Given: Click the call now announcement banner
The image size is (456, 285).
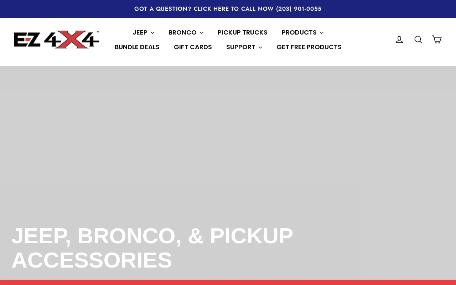Looking at the screenshot, I should 228,9.
